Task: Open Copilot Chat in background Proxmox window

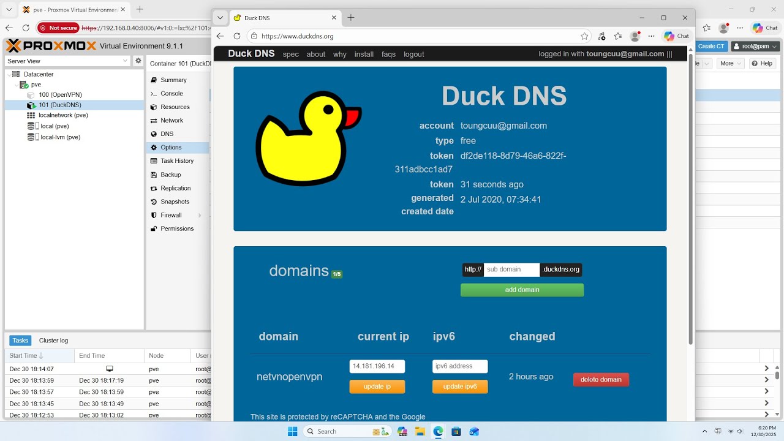Action: click(765, 28)
